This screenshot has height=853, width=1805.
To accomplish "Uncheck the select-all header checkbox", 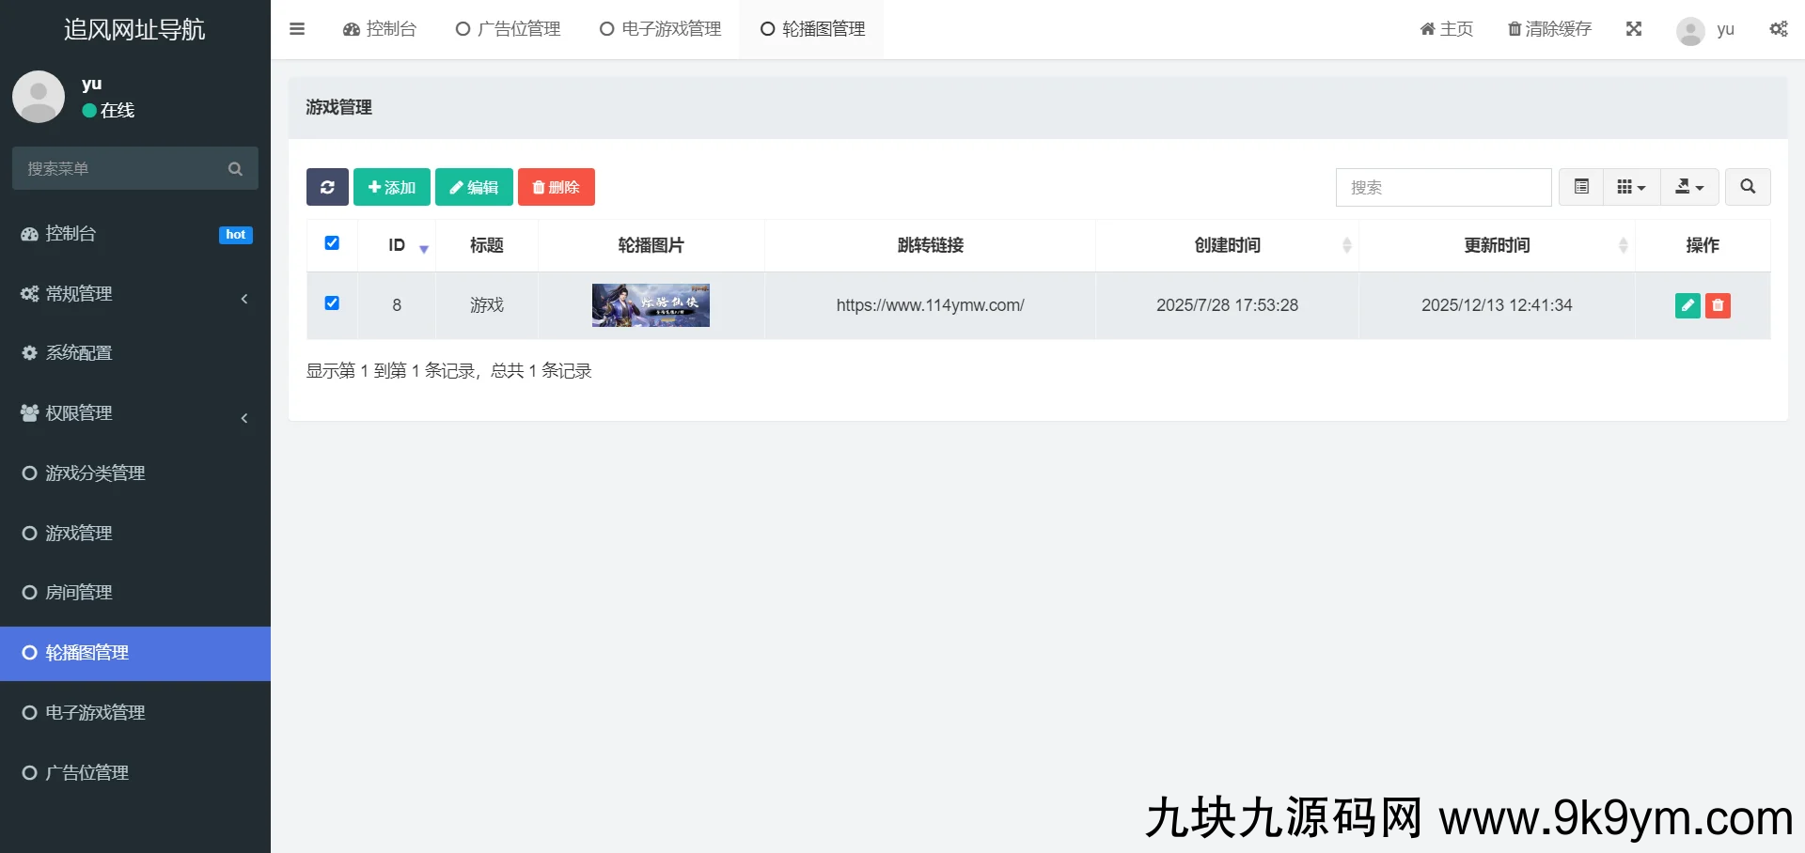I will tap(332, 243).
